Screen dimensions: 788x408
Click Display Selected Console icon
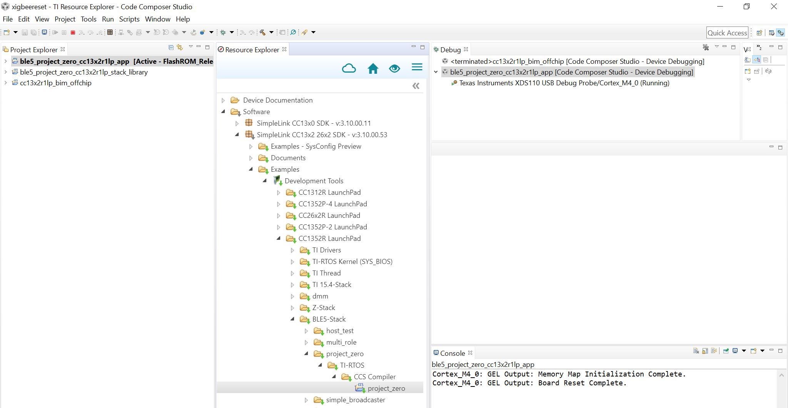click(735, 351)
